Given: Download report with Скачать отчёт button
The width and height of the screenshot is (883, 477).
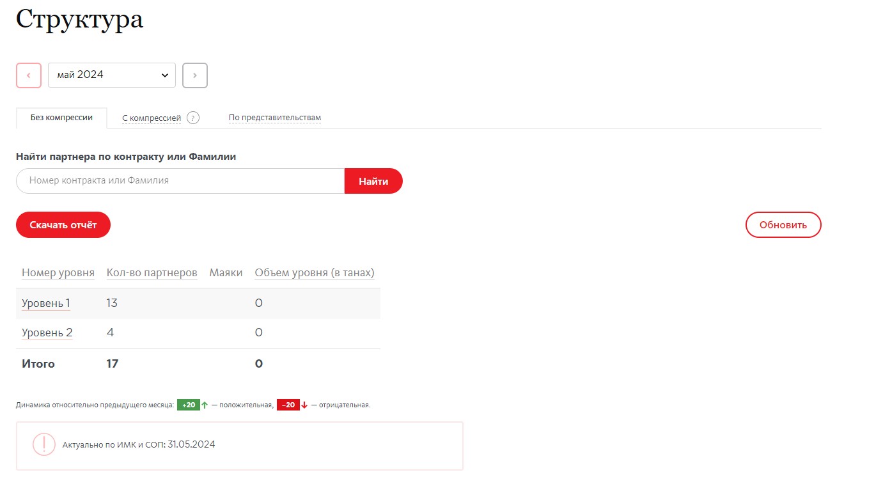Looking at the screenshot, I should tap(63, 225).
